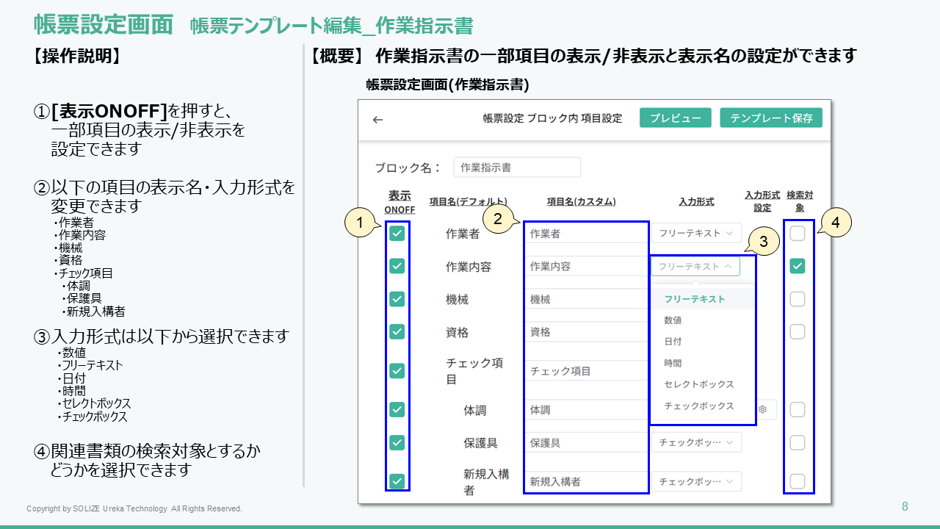The image size is (940, 529).
Task: Select 数値 from the dropdown list
Action: 673,320
